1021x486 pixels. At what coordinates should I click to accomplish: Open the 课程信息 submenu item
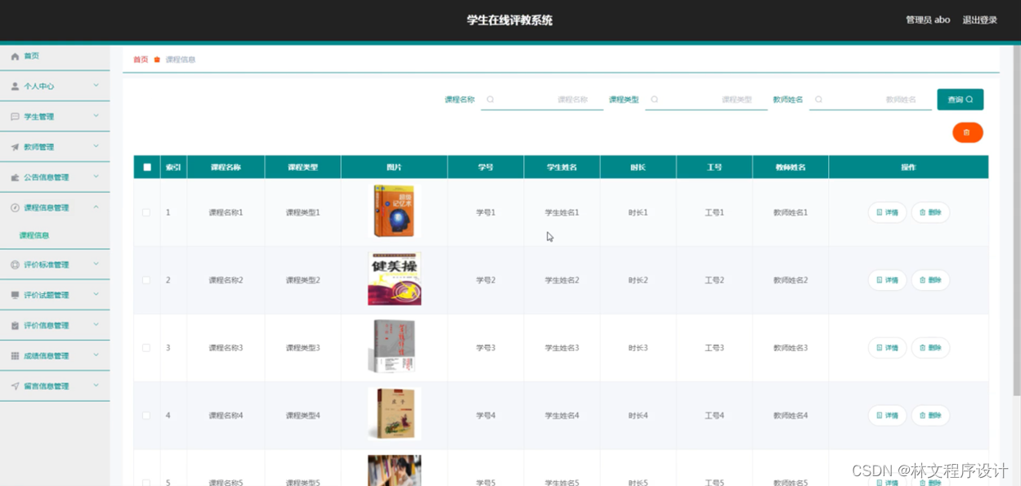pos(34,235)
